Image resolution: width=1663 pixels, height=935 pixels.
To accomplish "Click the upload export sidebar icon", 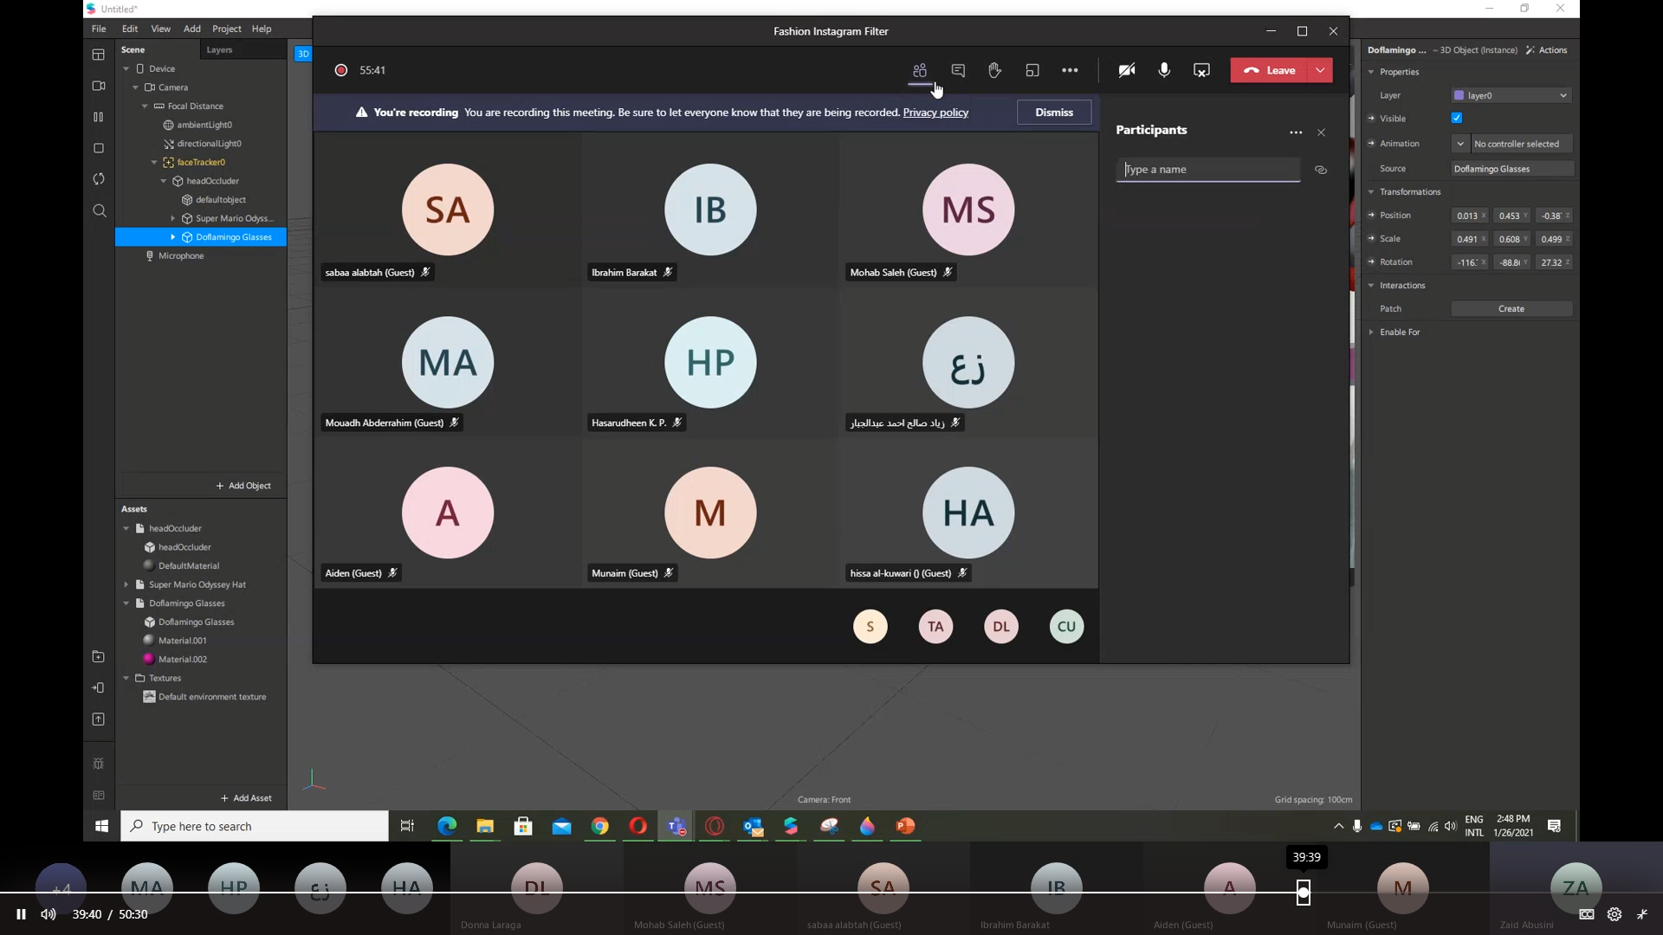I will [x=99, y=719].
